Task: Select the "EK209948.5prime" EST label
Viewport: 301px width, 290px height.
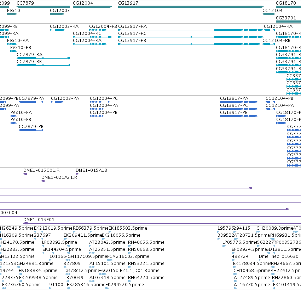Action: [39, 278]
